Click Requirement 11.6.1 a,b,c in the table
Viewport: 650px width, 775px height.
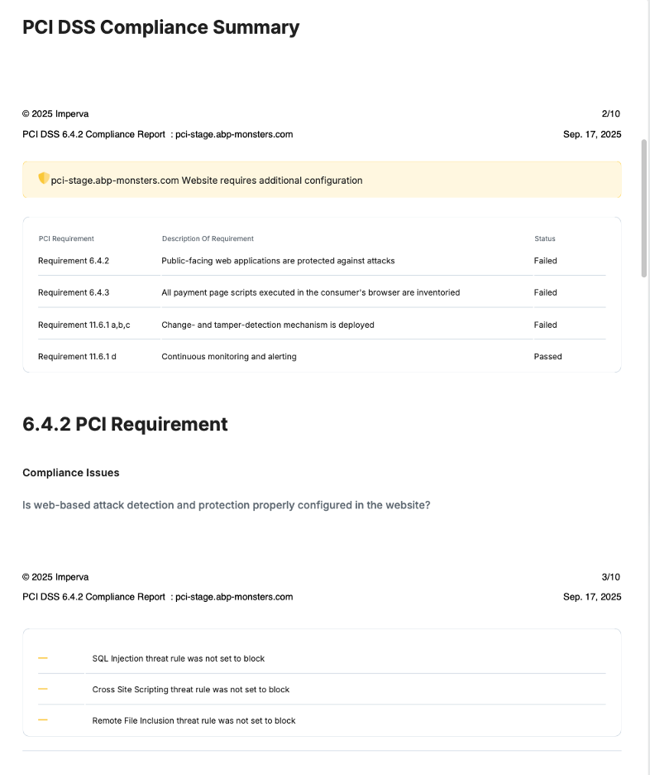pos(84,325)
